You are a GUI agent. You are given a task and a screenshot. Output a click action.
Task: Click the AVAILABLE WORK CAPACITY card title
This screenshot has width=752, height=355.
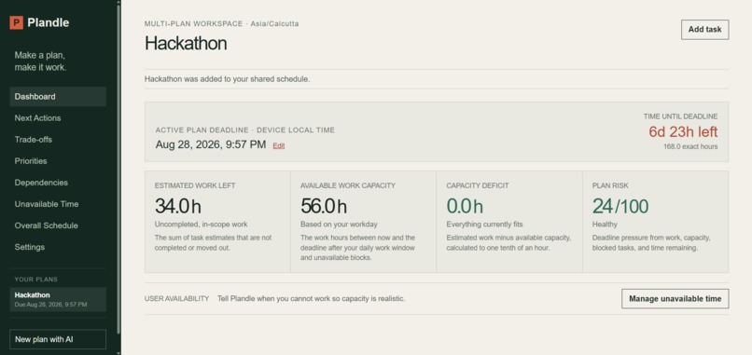tap(348, 185)
